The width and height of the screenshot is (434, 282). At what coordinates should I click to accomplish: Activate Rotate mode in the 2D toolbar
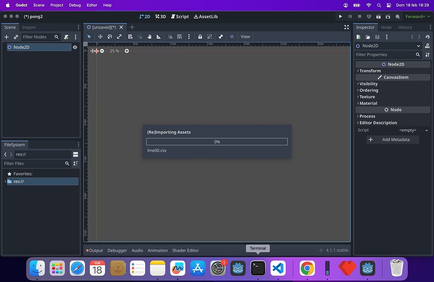[x=110, y=36]
